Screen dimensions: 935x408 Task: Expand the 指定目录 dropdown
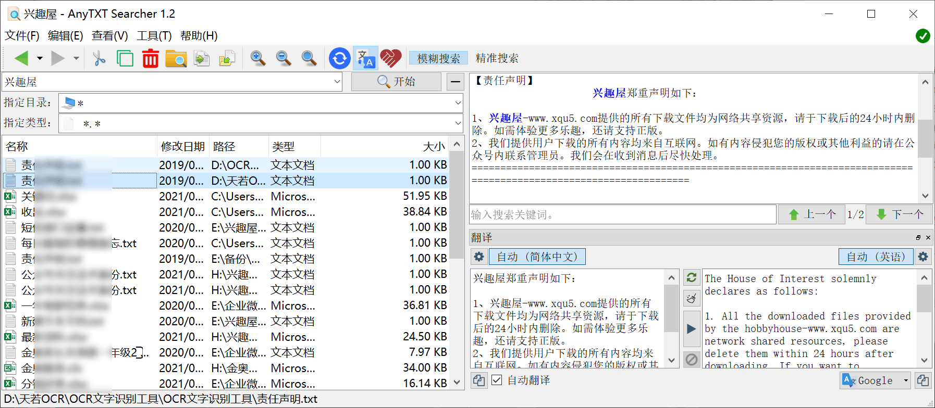coord(458,103)
